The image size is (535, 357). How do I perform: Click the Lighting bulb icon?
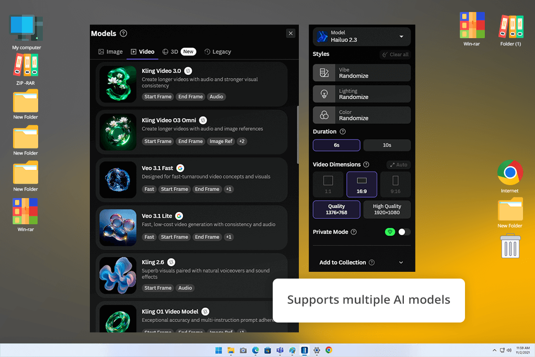coord(324,94)
